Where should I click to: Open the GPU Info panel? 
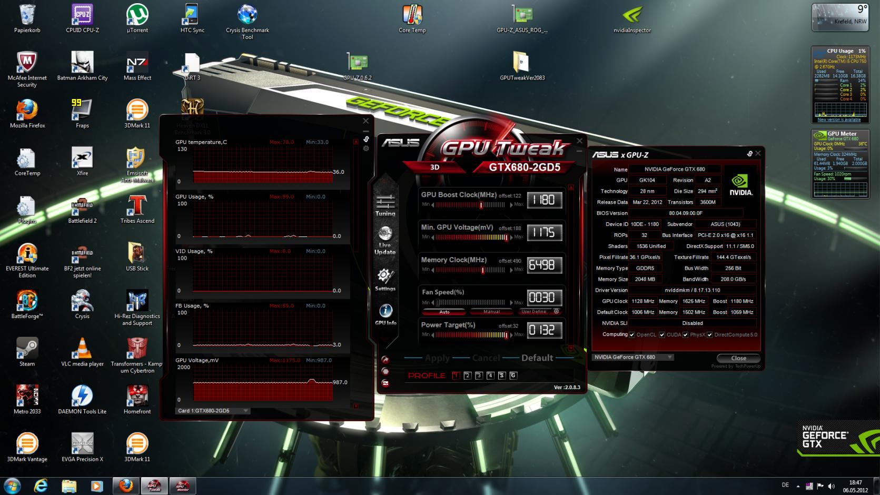point(385,314)
